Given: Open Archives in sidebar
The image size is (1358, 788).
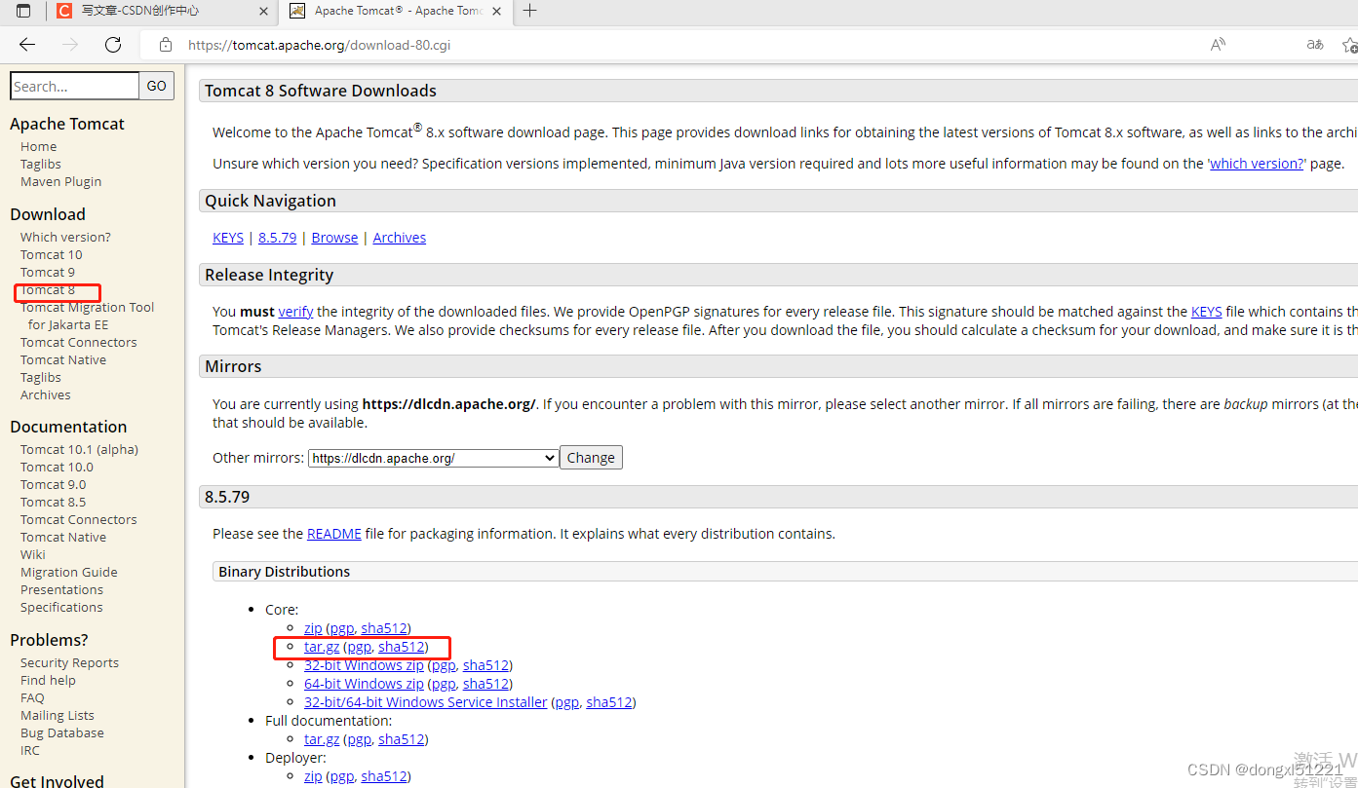Looking at the screenshot, I should (46, 394).
